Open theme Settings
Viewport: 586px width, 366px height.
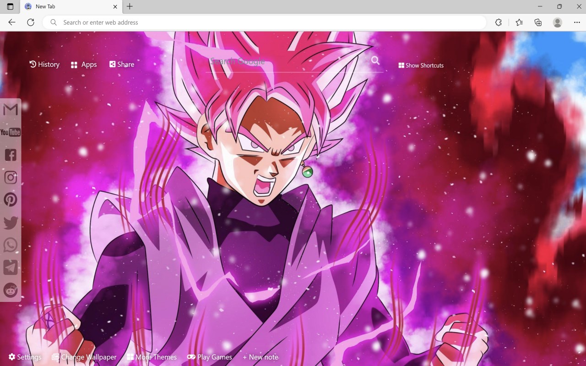click(x=25, y=357)
